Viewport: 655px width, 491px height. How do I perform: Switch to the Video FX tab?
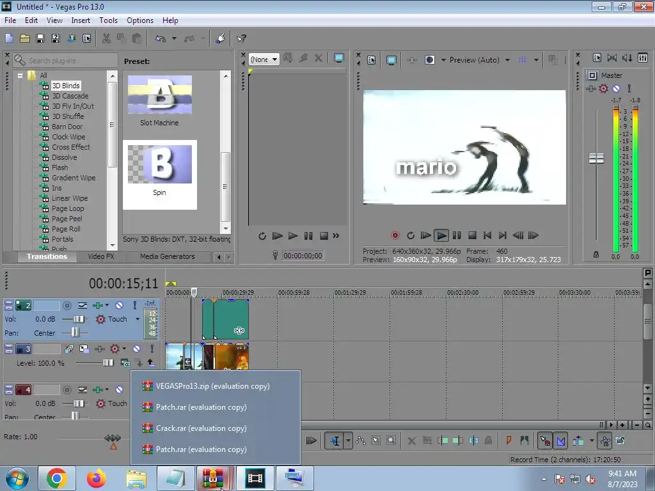coord(100,256)
